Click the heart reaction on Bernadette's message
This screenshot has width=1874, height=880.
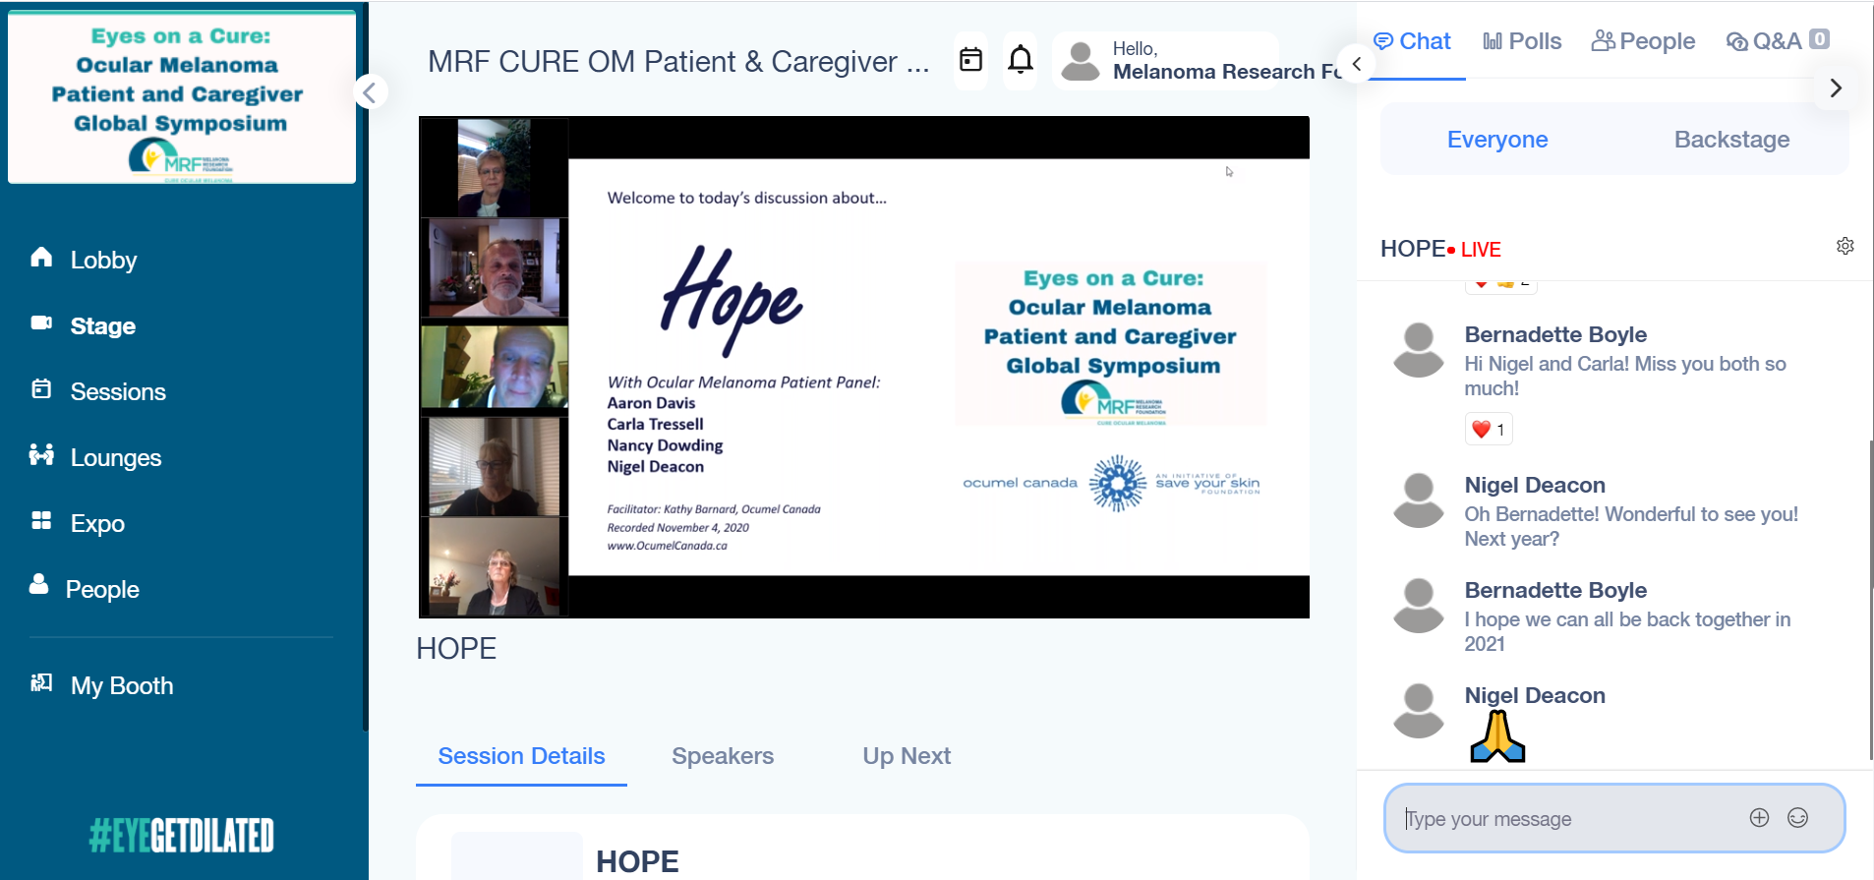pyautogui.click(x=1489, y=430)
